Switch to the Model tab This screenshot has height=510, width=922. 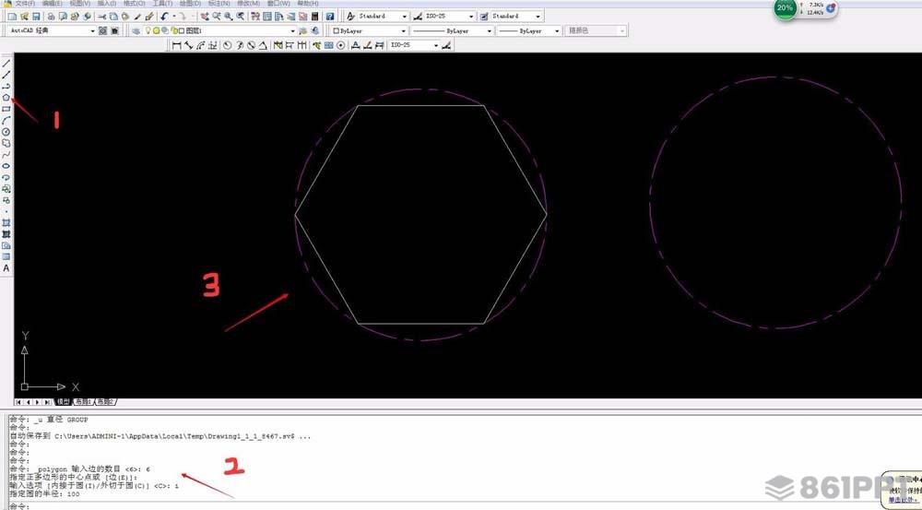click(x=63, y=402)
